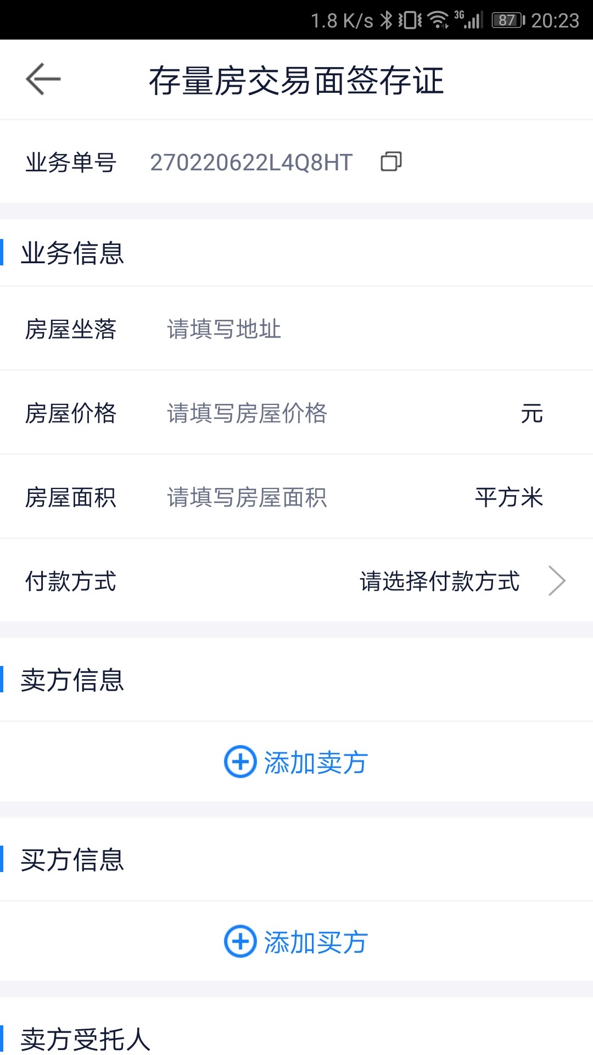Select the 业务信息 section header

(x=71, y=253)
